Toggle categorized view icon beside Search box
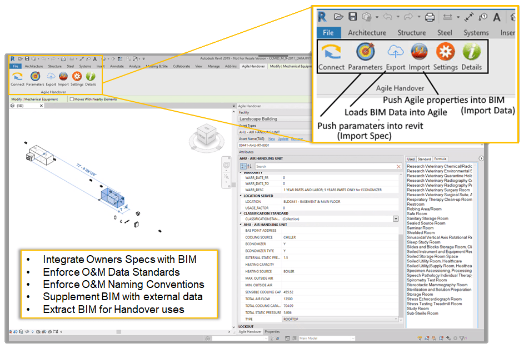524x348 pixels. (243, 166)
